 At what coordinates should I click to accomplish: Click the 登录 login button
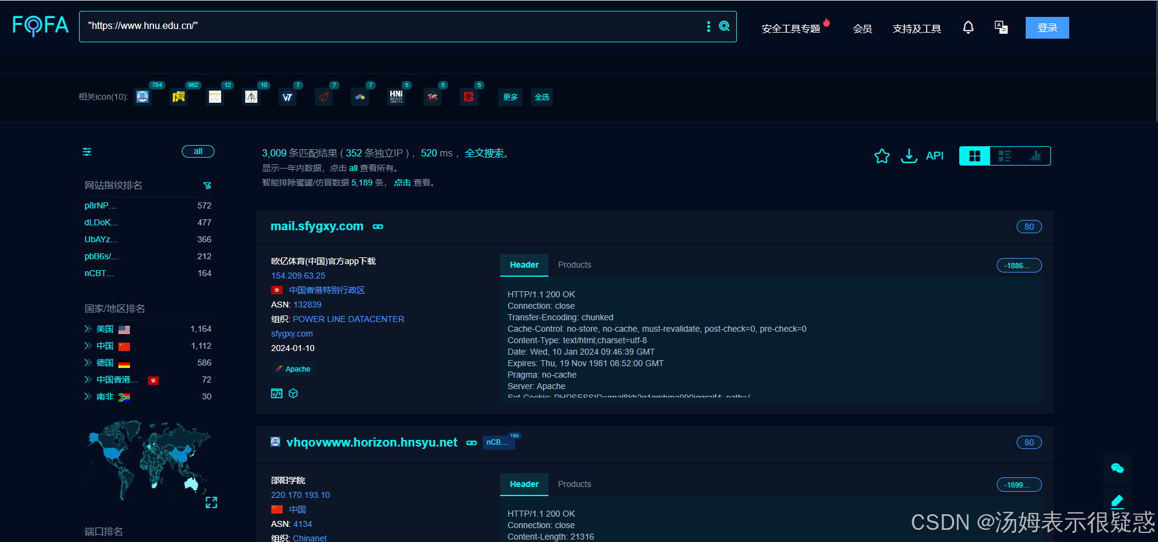(x=1047, y=28)
